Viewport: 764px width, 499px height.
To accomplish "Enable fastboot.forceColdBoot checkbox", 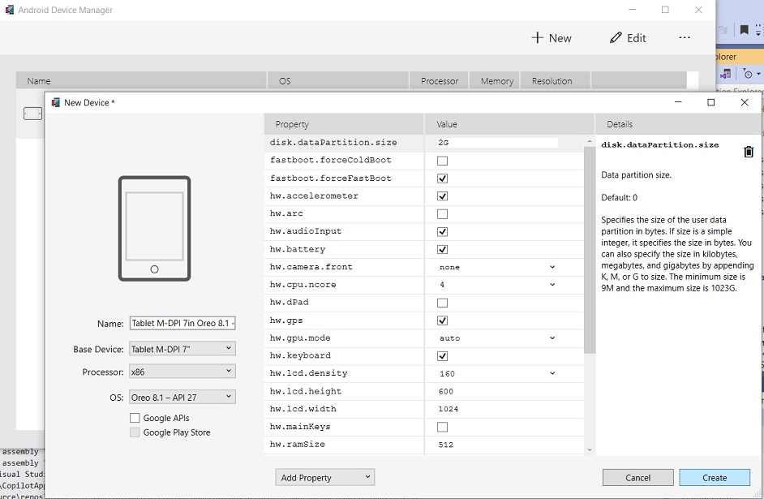I will click(442, 161).
